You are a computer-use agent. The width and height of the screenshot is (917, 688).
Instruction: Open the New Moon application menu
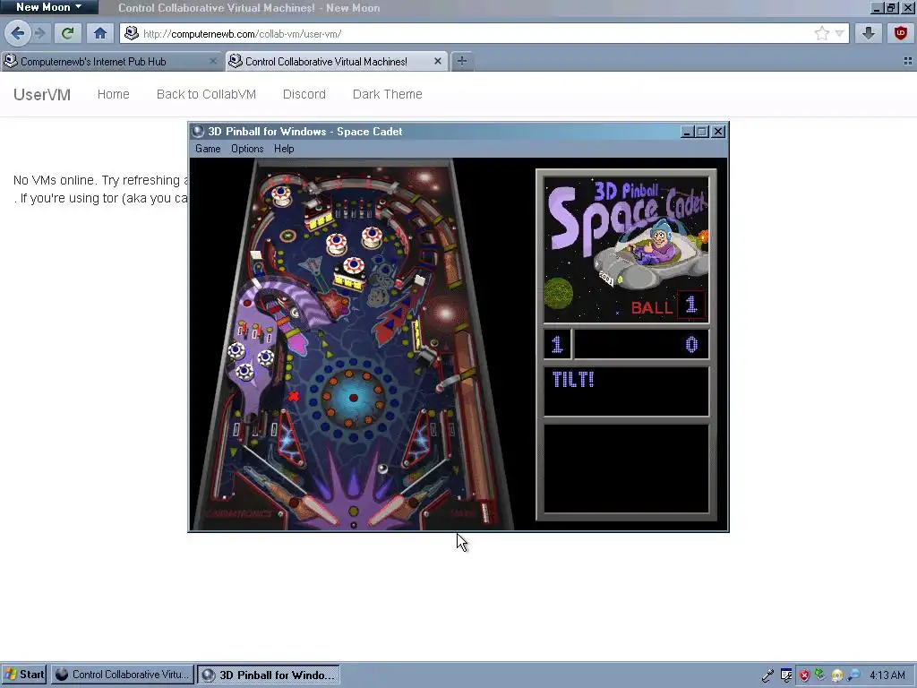click(x=49, y=7)
